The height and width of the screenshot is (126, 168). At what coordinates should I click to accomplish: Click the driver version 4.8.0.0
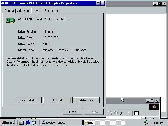click(47, 44)
